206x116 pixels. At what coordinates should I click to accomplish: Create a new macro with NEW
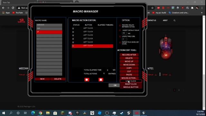coord(42,79)
